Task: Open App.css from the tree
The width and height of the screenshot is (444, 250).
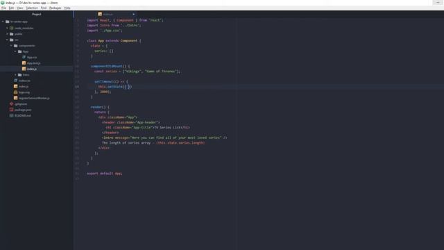Action: tap(32, 57)
